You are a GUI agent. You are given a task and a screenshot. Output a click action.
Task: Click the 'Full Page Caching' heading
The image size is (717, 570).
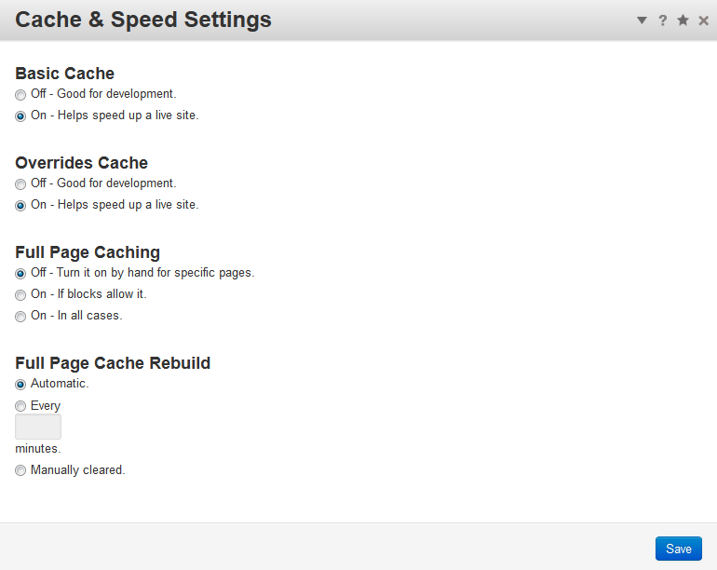(88, 252)
